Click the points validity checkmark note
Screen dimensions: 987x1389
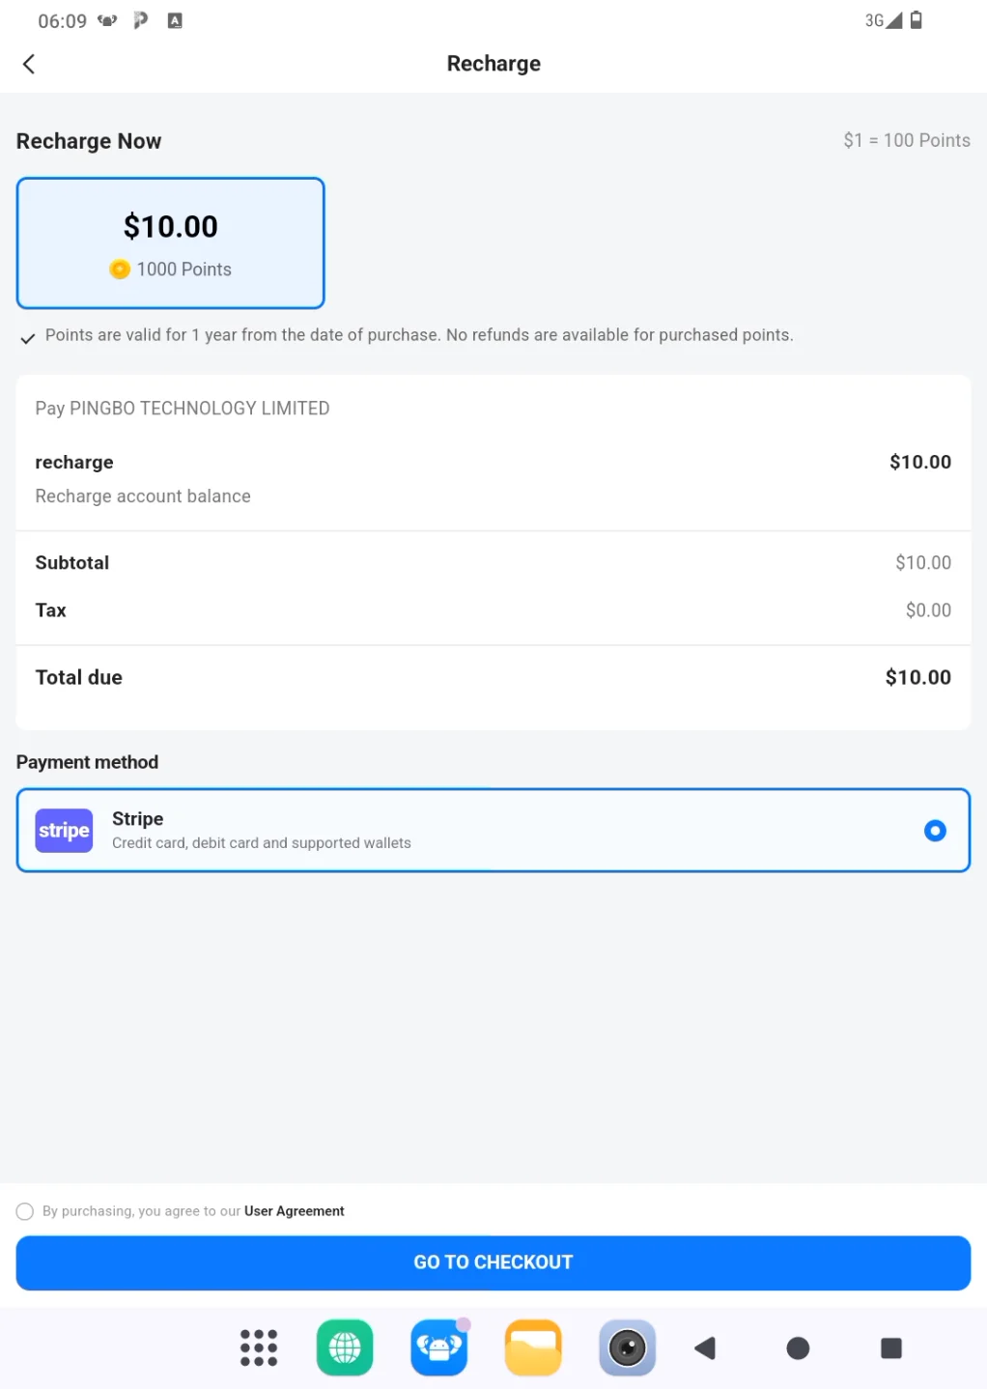(406, 335)
